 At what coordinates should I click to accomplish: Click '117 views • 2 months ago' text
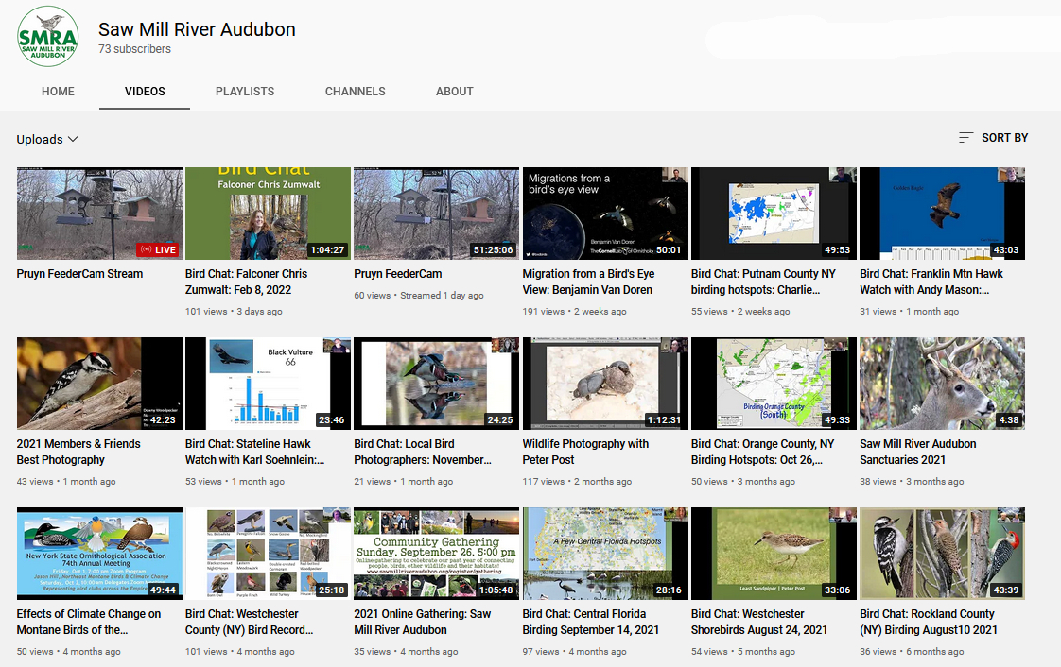pos(577,482)
